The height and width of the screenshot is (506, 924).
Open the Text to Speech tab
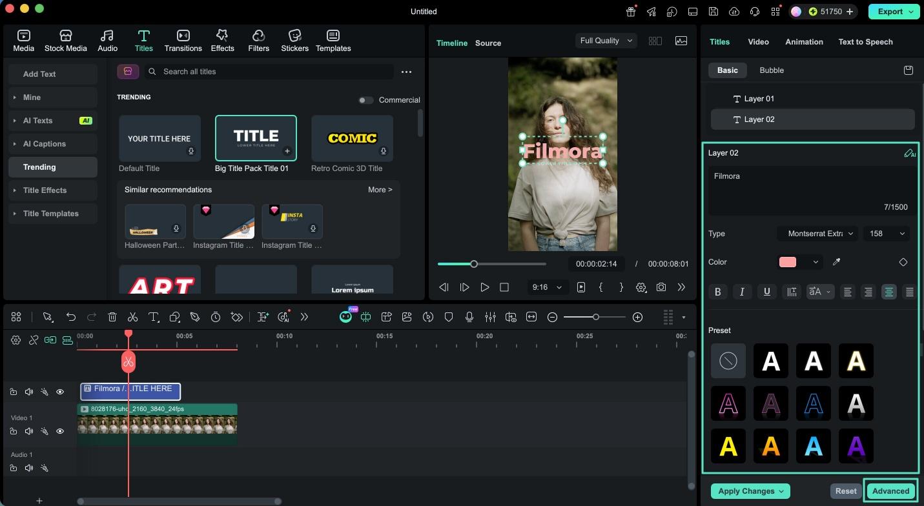[x=865, y=42]
